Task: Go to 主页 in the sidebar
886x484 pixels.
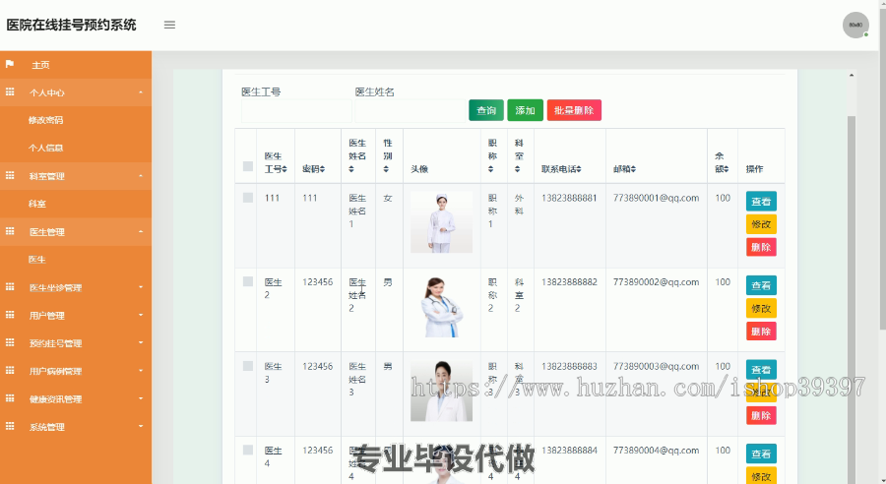Action: pos(40,65)
